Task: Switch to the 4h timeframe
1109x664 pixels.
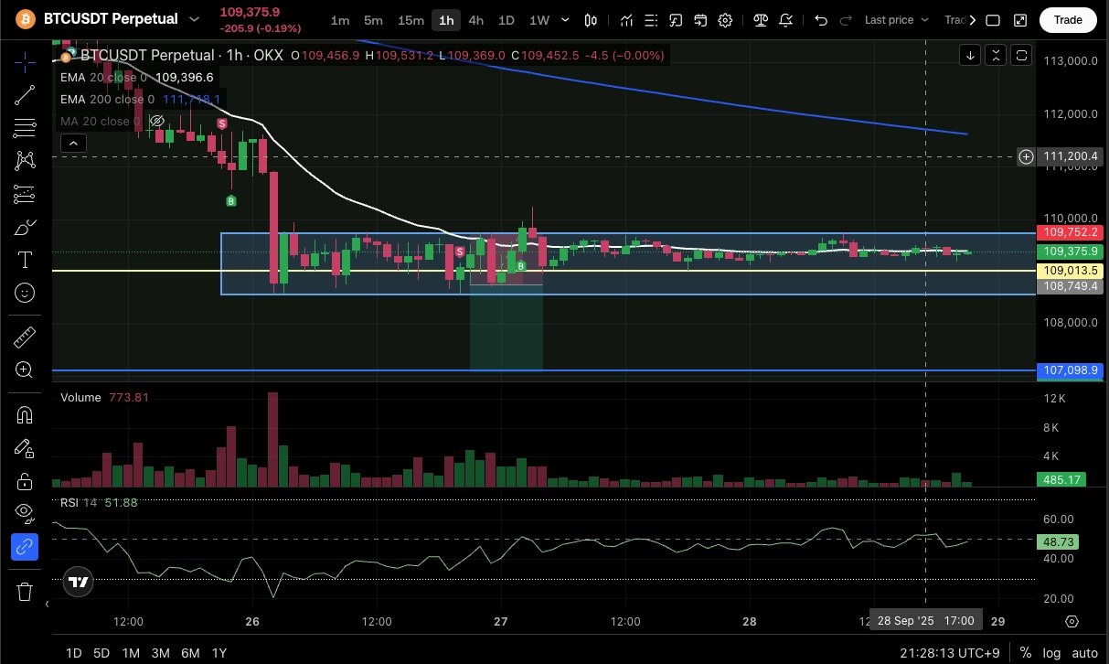Action: coord(476,20)
